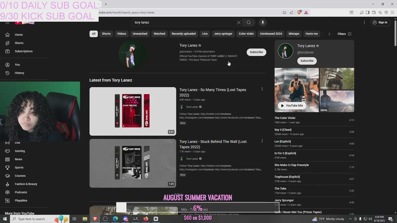
Task: Click the Stuck Behind The Wall thumbnail
Action: point(133,163)
